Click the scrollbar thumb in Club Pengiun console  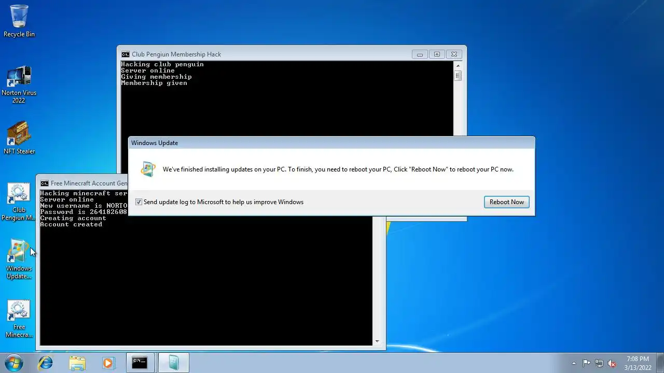[458, 76]
